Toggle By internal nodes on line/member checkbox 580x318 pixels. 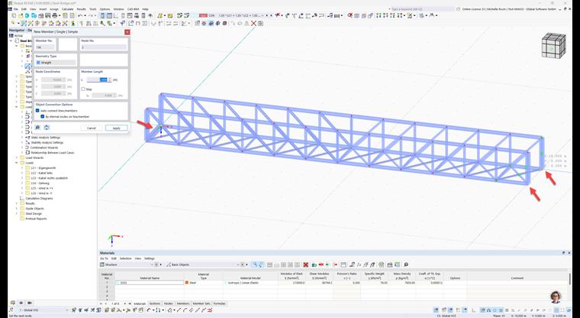(42, 116)
